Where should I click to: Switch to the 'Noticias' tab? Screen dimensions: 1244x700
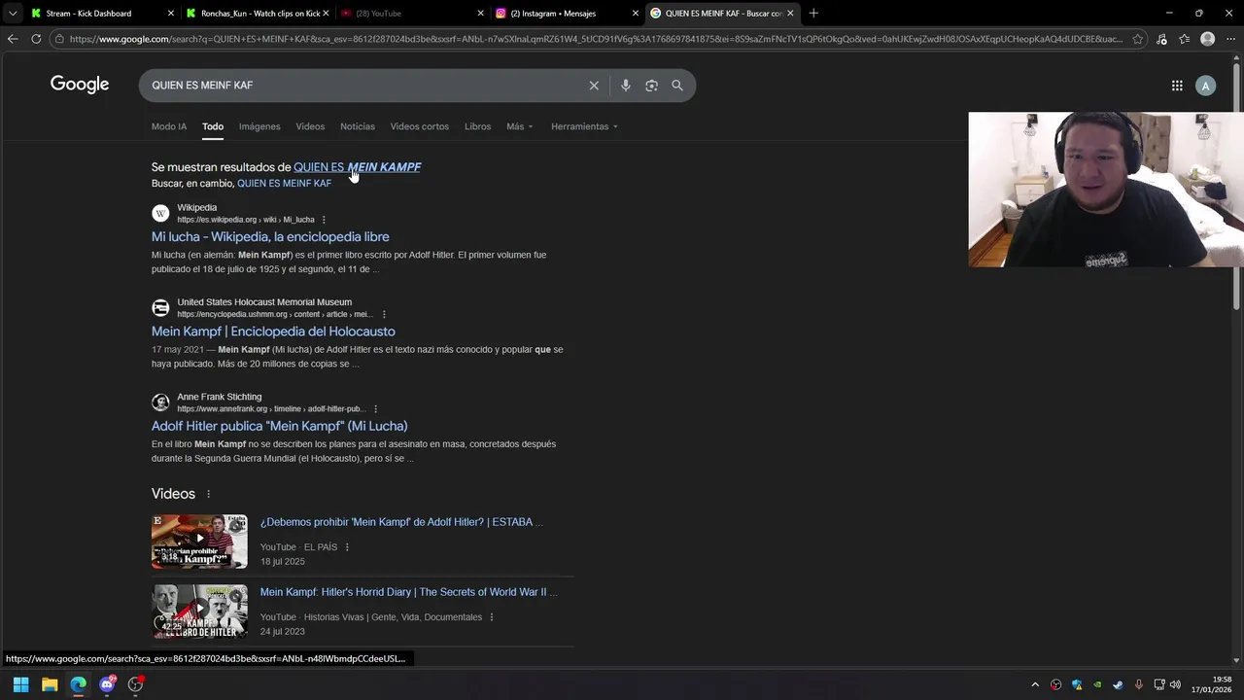point(358,126)
